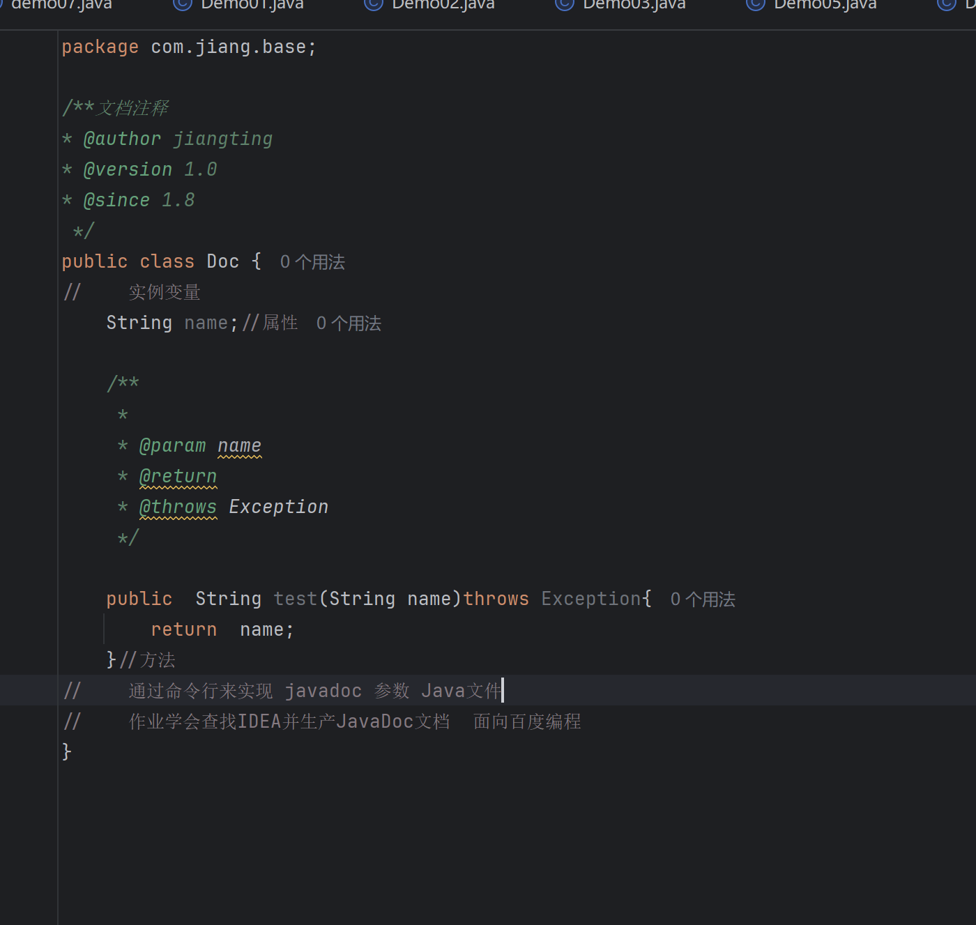Image resolution: width=976 pixels, height=925 pixels.
Task: Click the return keyword in method body
Action: [183, 630]
